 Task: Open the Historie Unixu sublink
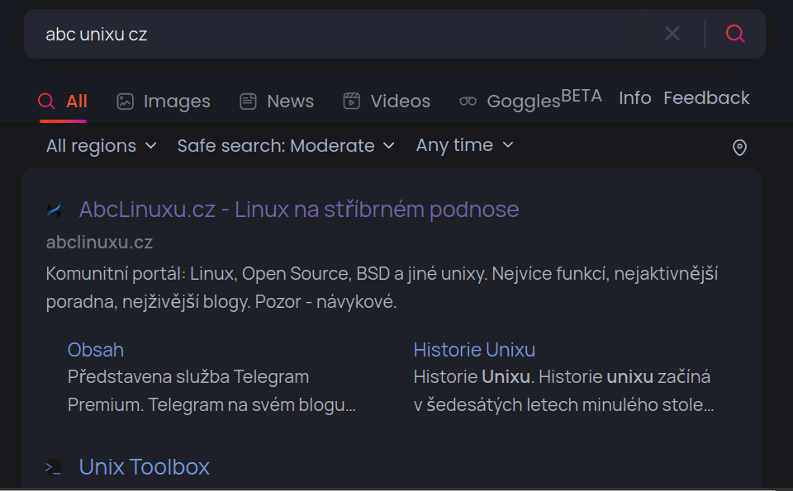tap(474, 350)
